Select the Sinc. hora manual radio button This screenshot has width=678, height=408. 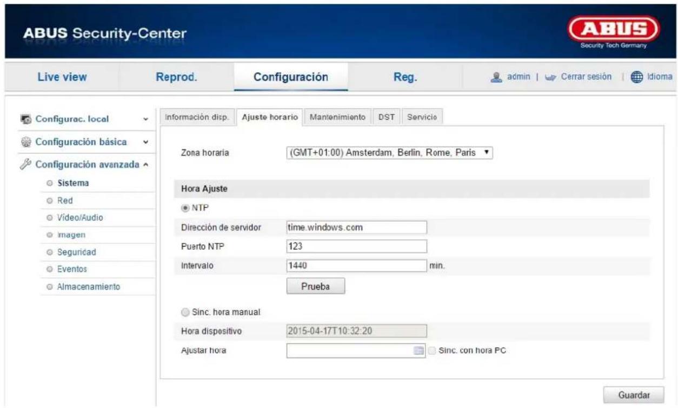coord(185,312)
